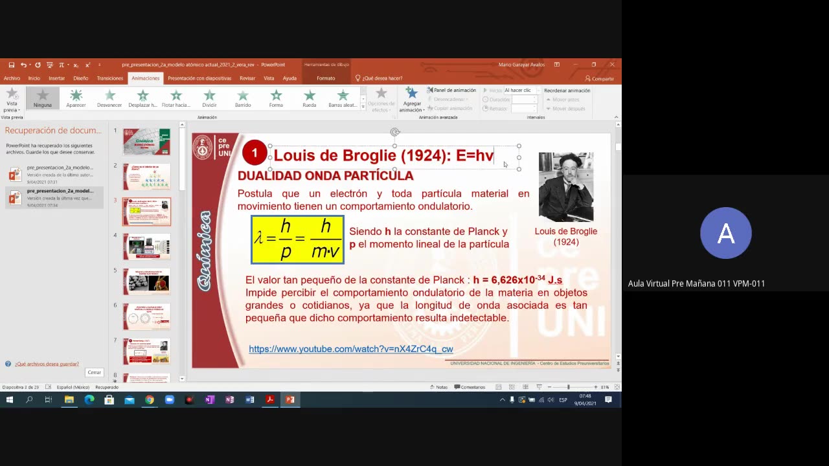
Task: Open Google Chrome from taskbar
Action: (150, 400)
